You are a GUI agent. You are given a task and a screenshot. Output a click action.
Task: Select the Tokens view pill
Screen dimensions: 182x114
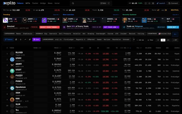tap(9, 40)
